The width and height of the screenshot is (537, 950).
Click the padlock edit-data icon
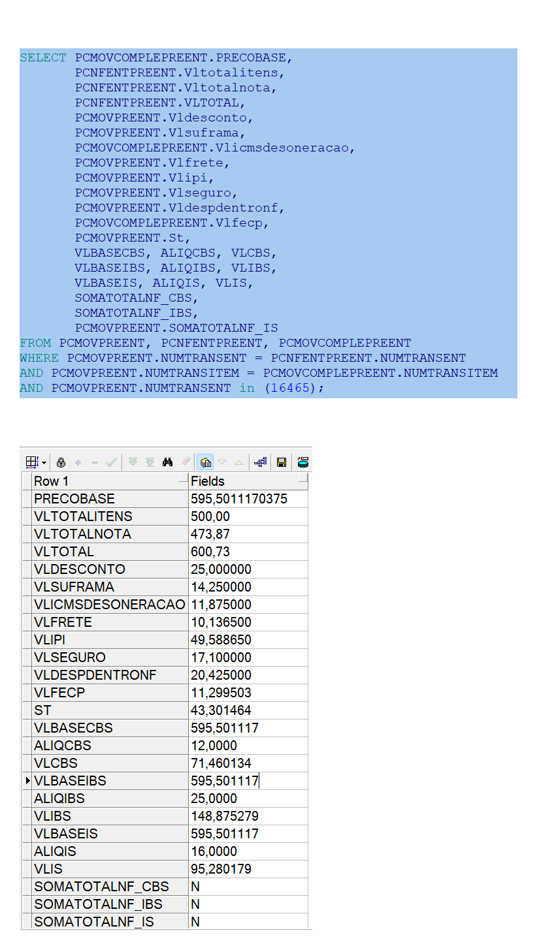click(61, 462)
